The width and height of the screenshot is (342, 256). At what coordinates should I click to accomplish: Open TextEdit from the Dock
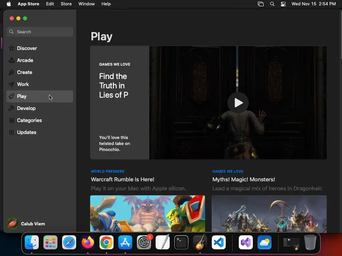(x=163, y=242)
